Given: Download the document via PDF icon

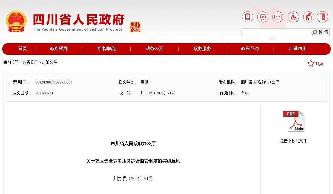Looking at the screenshot, I should (x=294, y=121).
